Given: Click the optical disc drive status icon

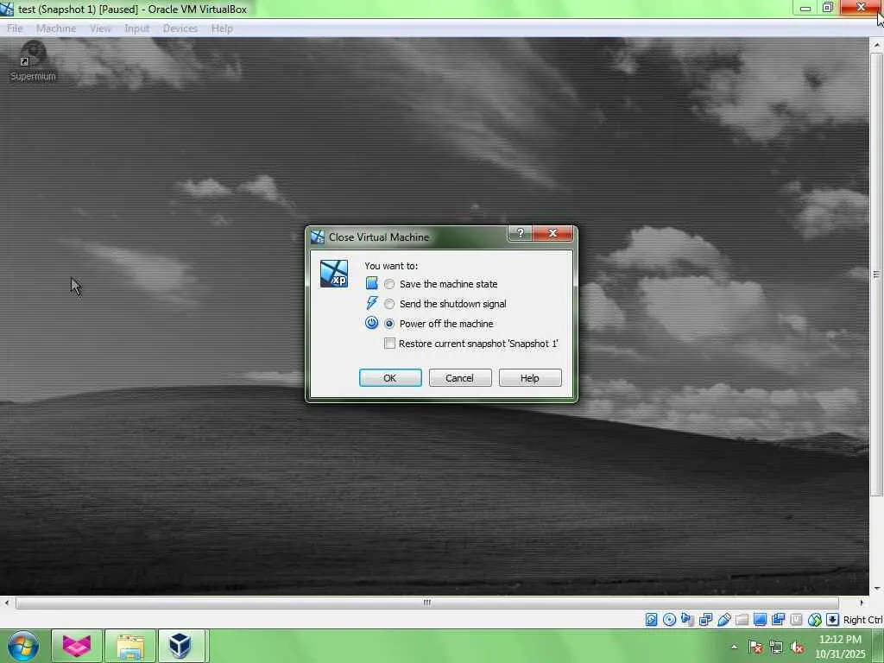Looking at the screenshot, I should (x=669, y=620).
